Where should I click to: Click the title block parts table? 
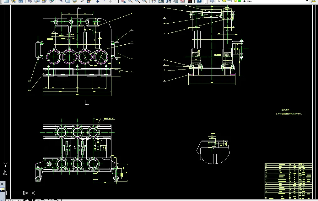[x=288, y=181]
